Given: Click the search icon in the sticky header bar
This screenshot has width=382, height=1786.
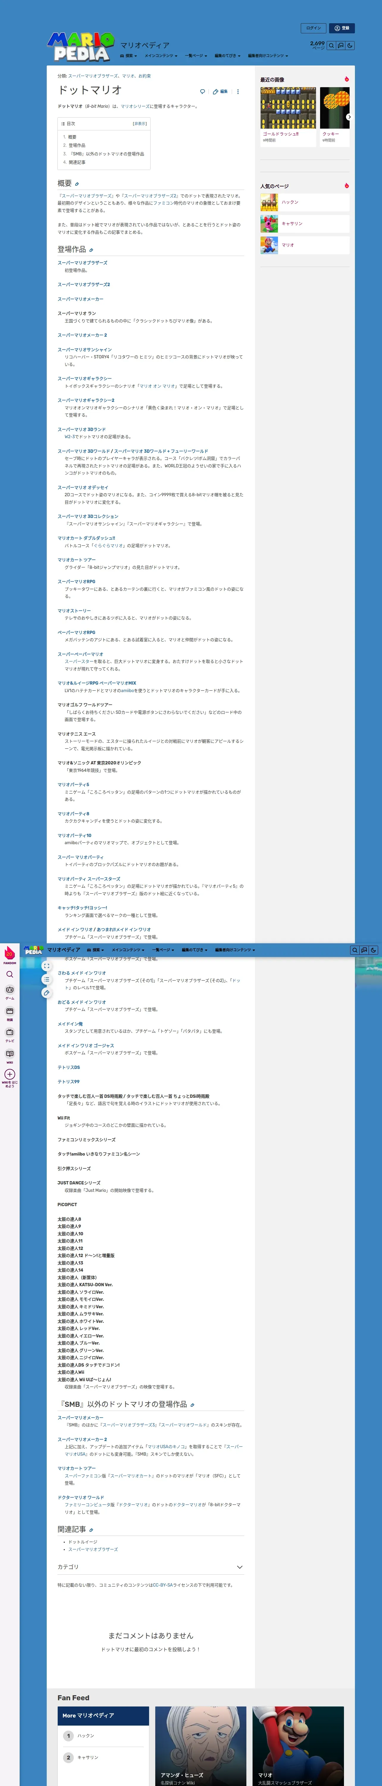Looking at the screenshot, I should pos(354,950).
